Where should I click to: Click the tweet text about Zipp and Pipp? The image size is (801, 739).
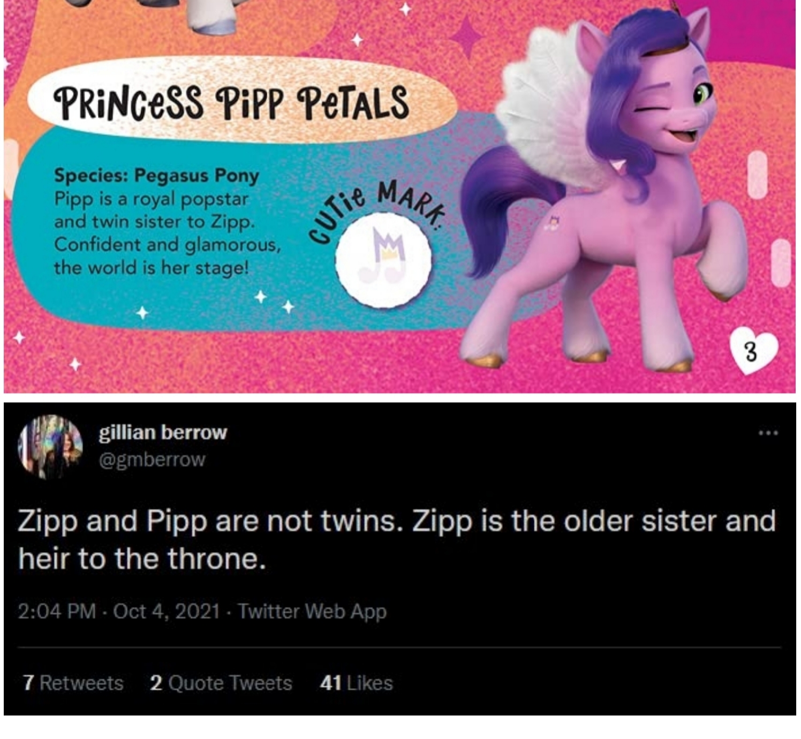pyautogui.click(x=396, y=540)
